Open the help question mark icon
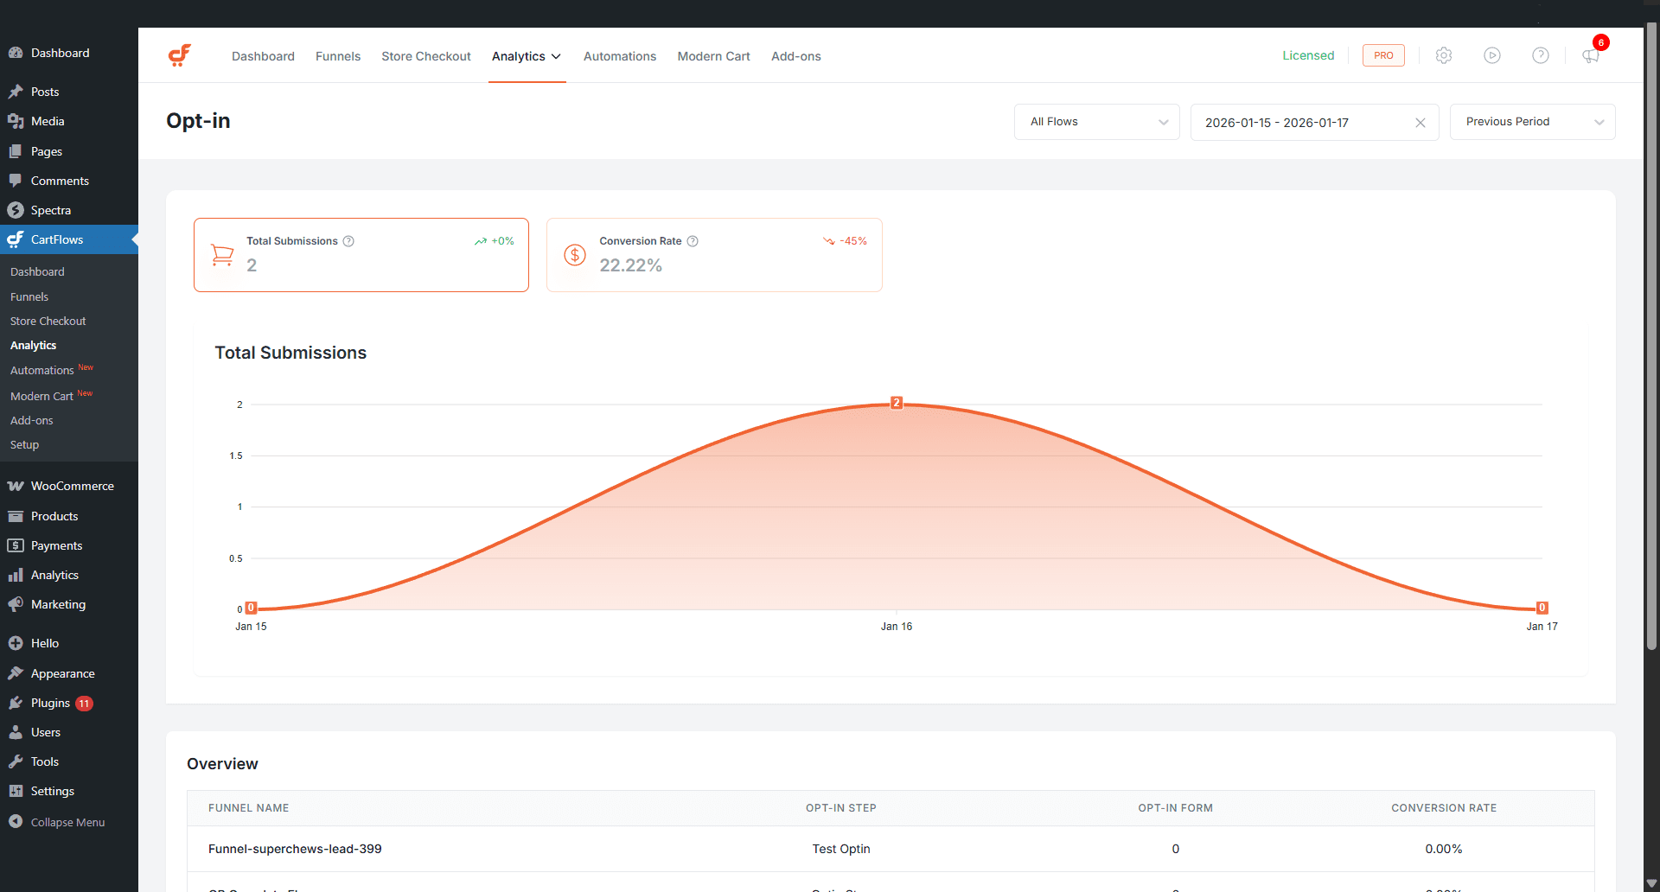The width and height of the screenshot is (1660, 892). [x=1541, y=55]
